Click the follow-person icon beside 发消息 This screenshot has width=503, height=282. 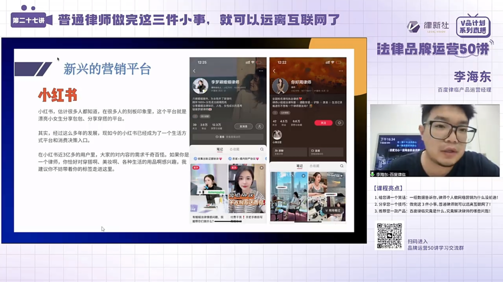[x=259, y=126]
